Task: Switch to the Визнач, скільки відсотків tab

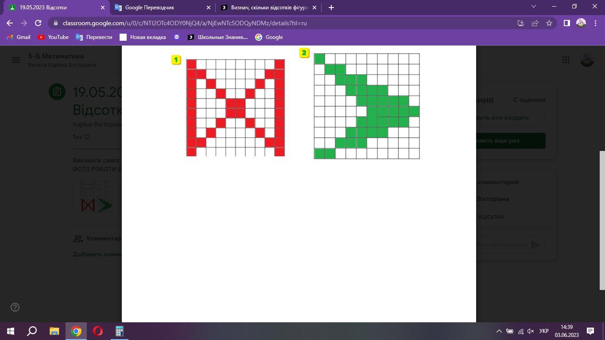Action: tap(266, 8)
